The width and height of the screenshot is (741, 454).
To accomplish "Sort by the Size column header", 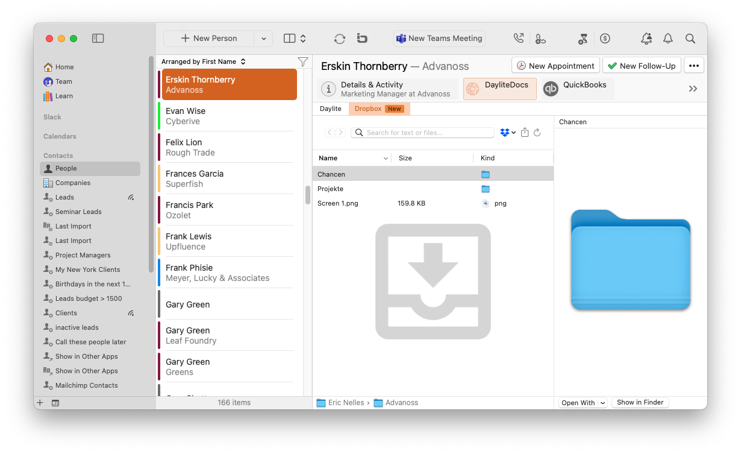I will tap(432, 158).
